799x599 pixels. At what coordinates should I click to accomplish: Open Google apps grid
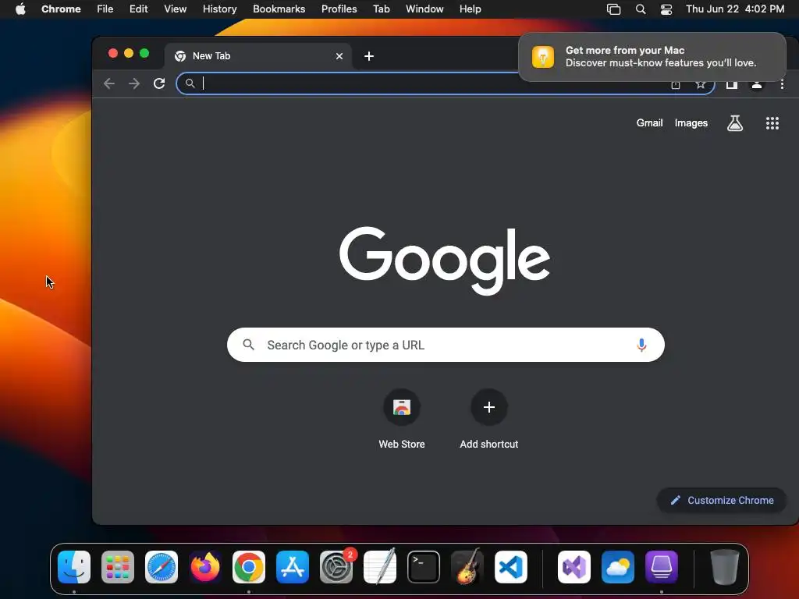(x=772, y=122)
